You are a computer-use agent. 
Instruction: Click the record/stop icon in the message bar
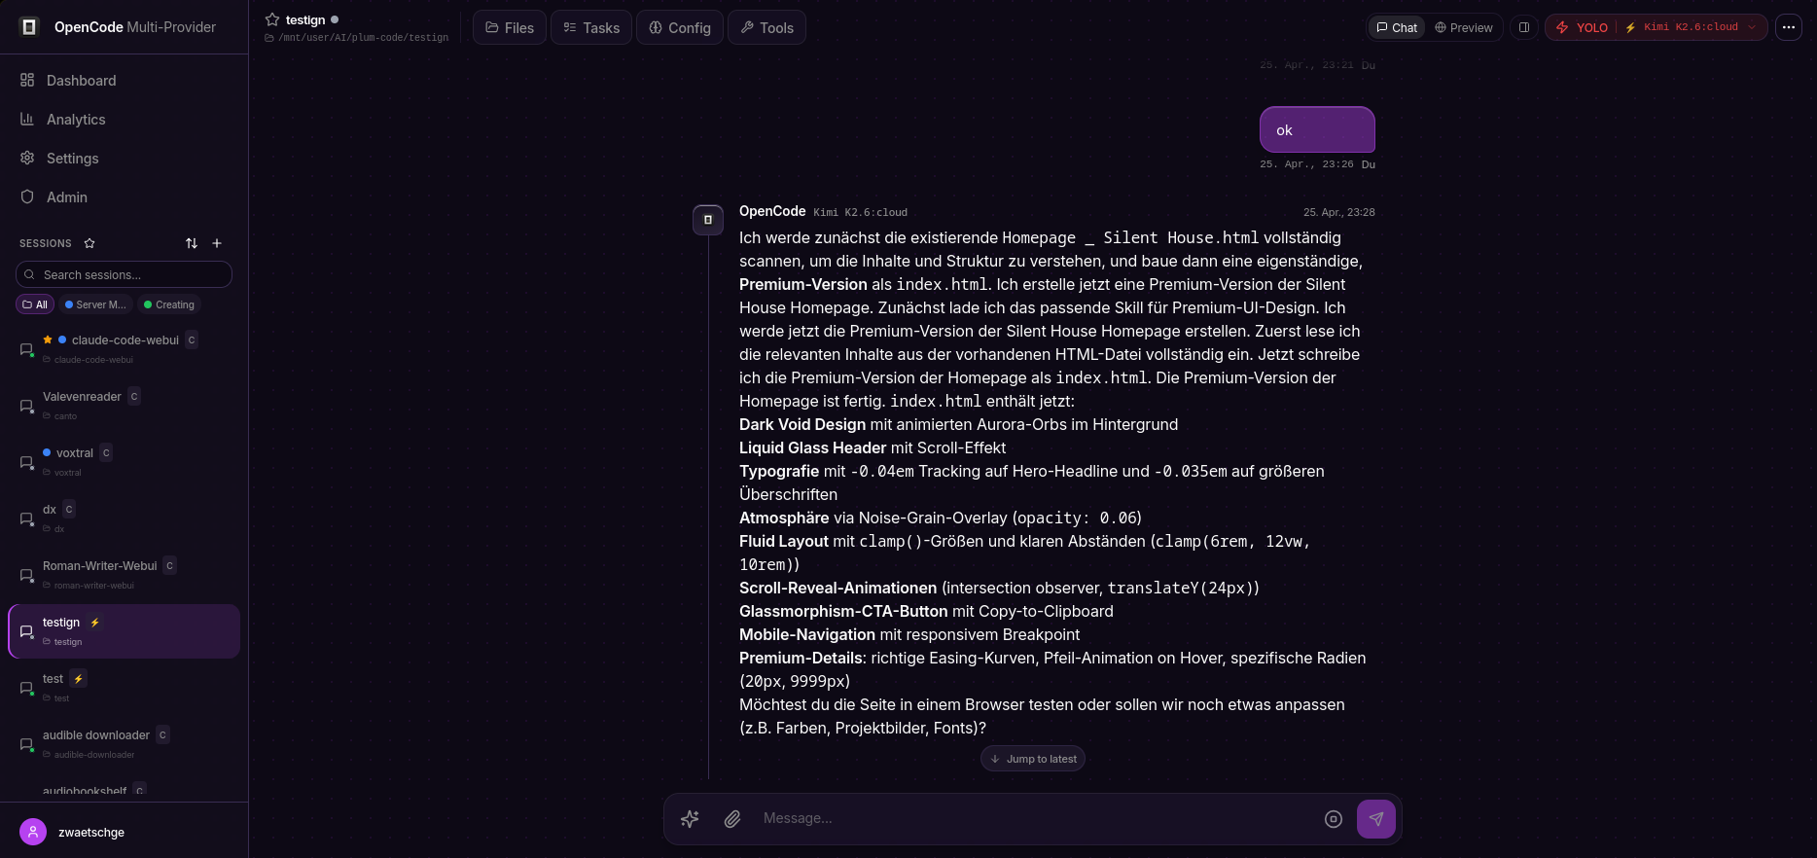click(1334, 818)
